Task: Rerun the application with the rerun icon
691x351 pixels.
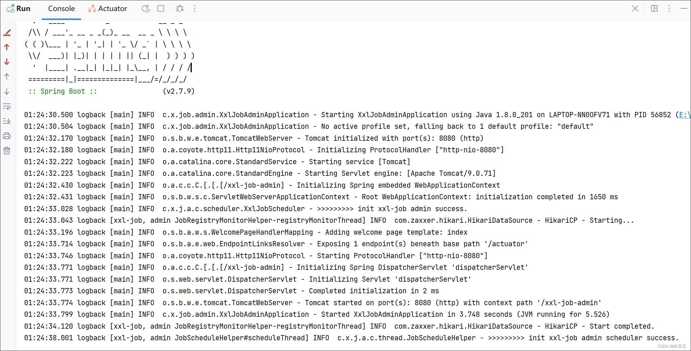Action: tap(146, 9)
